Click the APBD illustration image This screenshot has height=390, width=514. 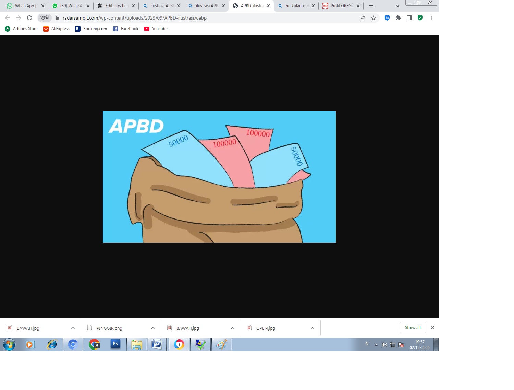pyautogui.click(x=219, y=177)
